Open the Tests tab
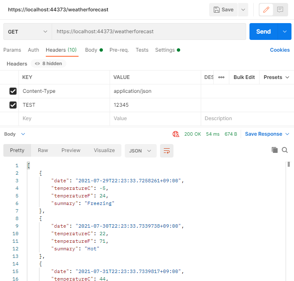 [x=142, y=50]
